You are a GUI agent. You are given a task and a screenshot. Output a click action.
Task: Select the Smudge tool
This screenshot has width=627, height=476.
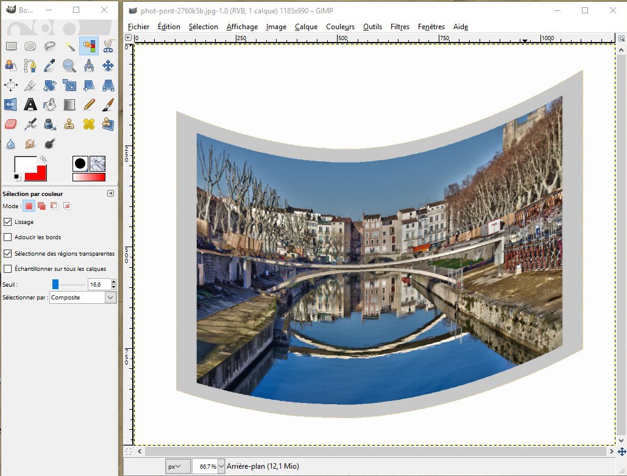coord(30,144)
